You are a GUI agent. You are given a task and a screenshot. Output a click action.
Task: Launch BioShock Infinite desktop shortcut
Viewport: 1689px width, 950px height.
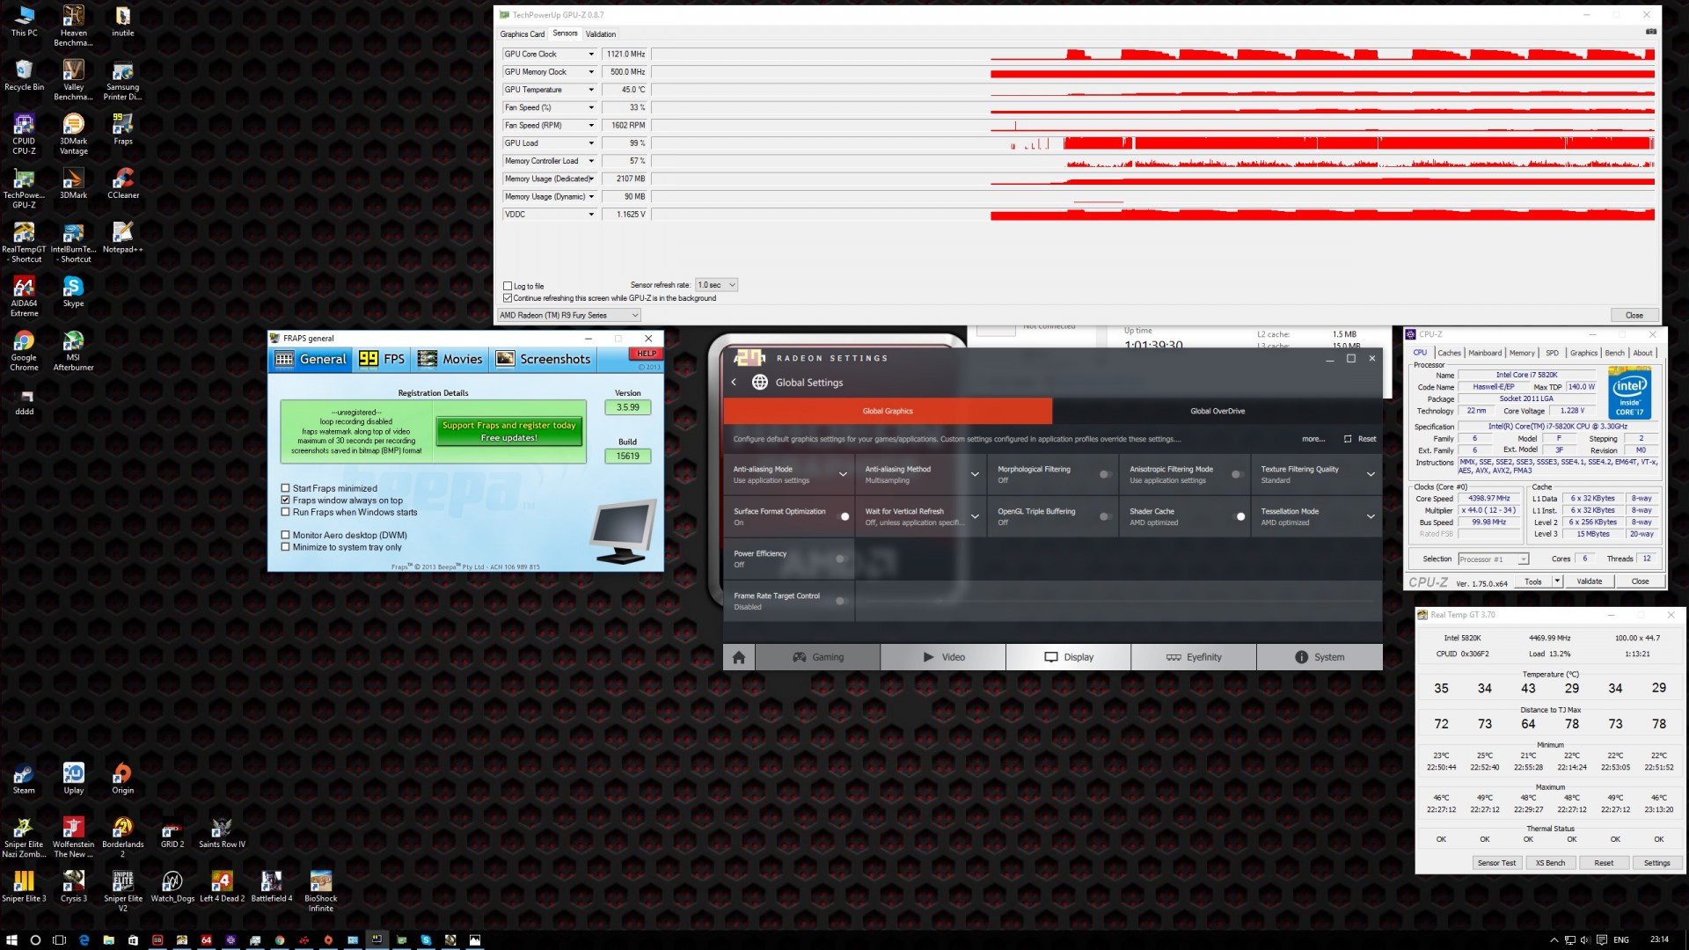click(x=320, y=891)
